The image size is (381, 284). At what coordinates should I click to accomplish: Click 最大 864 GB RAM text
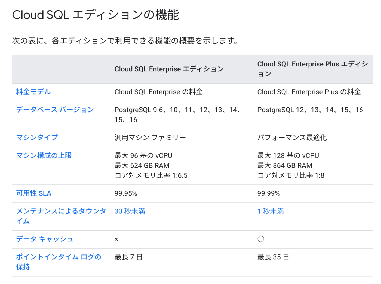point(285,165)
